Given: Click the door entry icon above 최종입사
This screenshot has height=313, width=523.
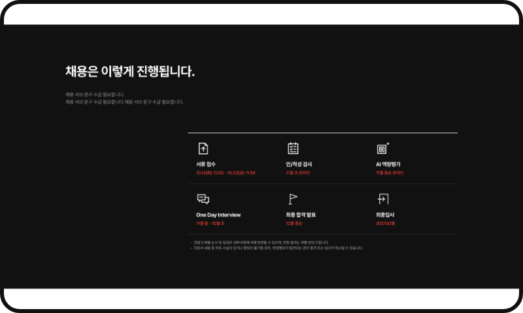Looking at the screenshot, I should pos(383,199).
